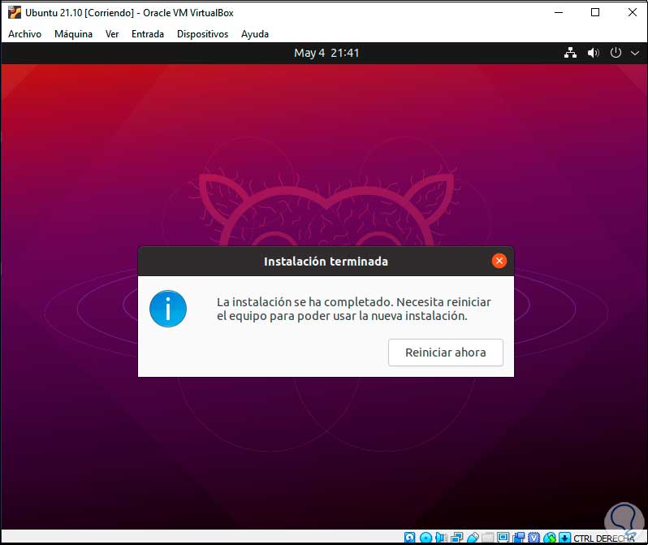Click the Reiniciar ahora button
Image resolution: width=648 pixels, height=545 pixels.
[x=446, y=353]
